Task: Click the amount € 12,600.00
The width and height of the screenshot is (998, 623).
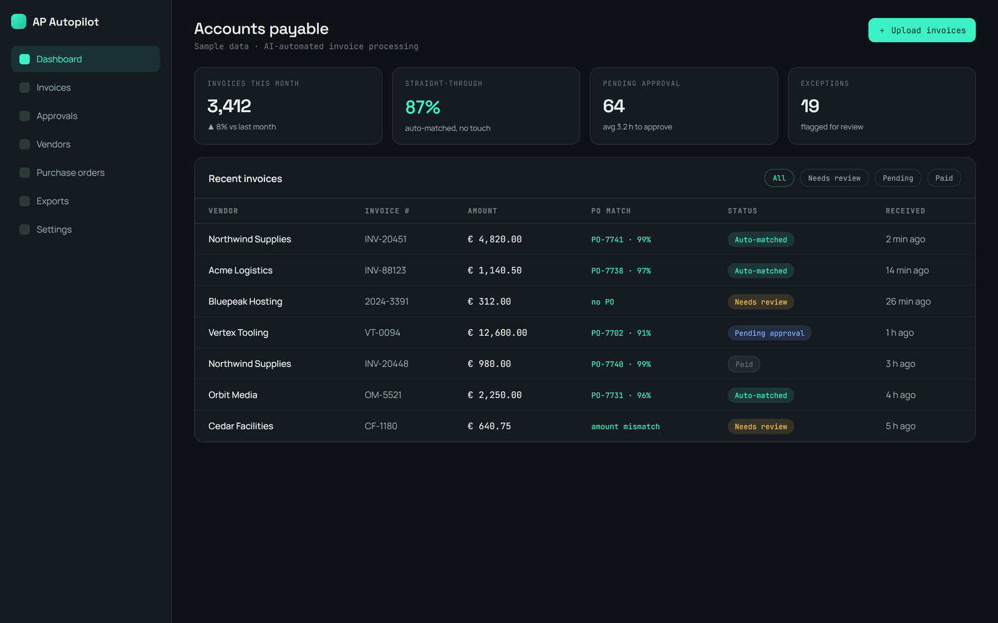Action: (x=497, y=333)
